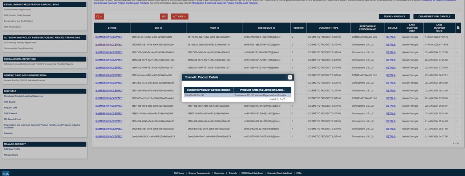The image size is (465, 176).
Task: Open Request UNII sidebar link
Action: pyautogui.click(x=11, y=108)
